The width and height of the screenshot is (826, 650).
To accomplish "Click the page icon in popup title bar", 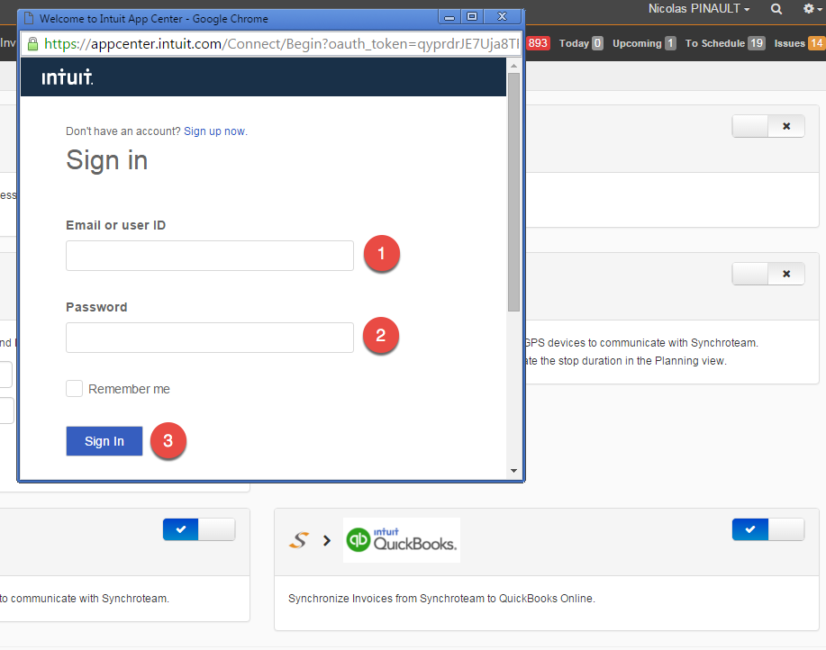I will point(30,18).
